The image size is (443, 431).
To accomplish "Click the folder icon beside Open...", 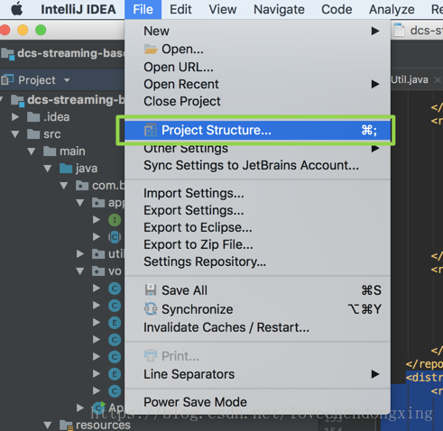I will (x=151, y=49).
